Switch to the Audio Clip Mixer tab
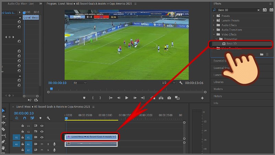Screen dimensions: 275x155 (x=21, y=4)
